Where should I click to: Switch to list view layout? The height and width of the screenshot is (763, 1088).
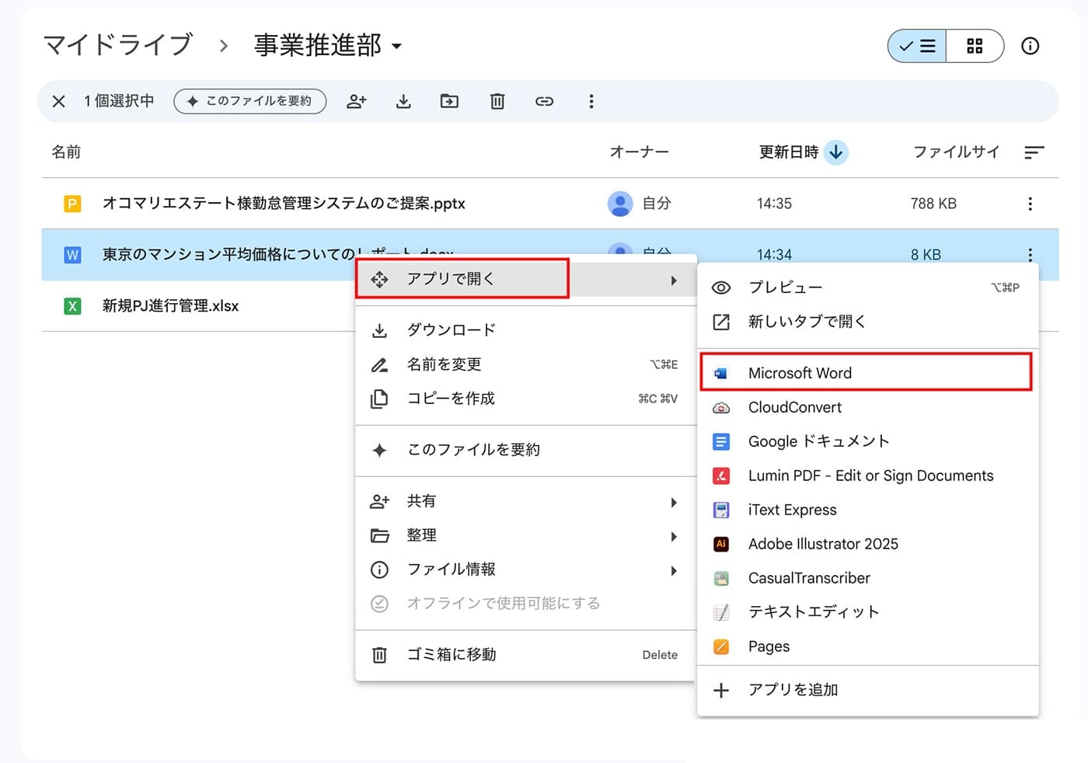pyautogui.click(x=917, y=46)
